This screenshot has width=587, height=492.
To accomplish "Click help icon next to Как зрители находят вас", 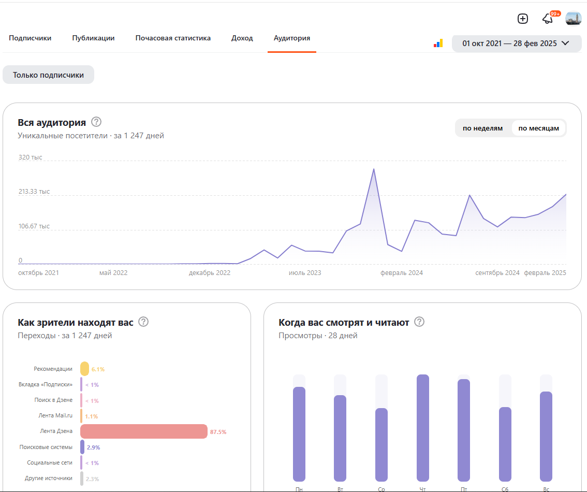I will click(x=144, y=322).
